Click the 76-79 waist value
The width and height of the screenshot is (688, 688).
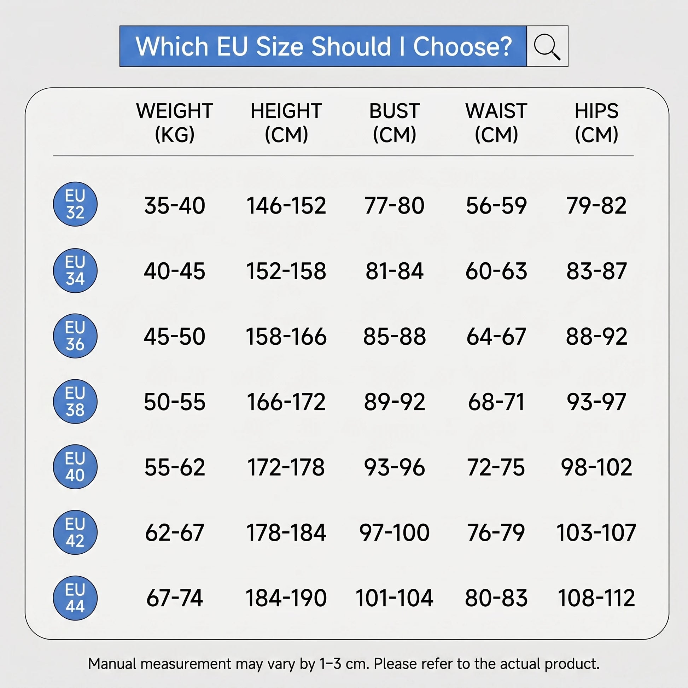coord(496,533)
